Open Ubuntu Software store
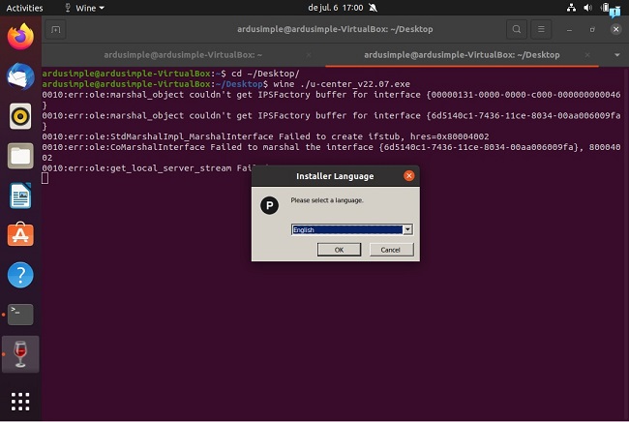 point(20,235)
